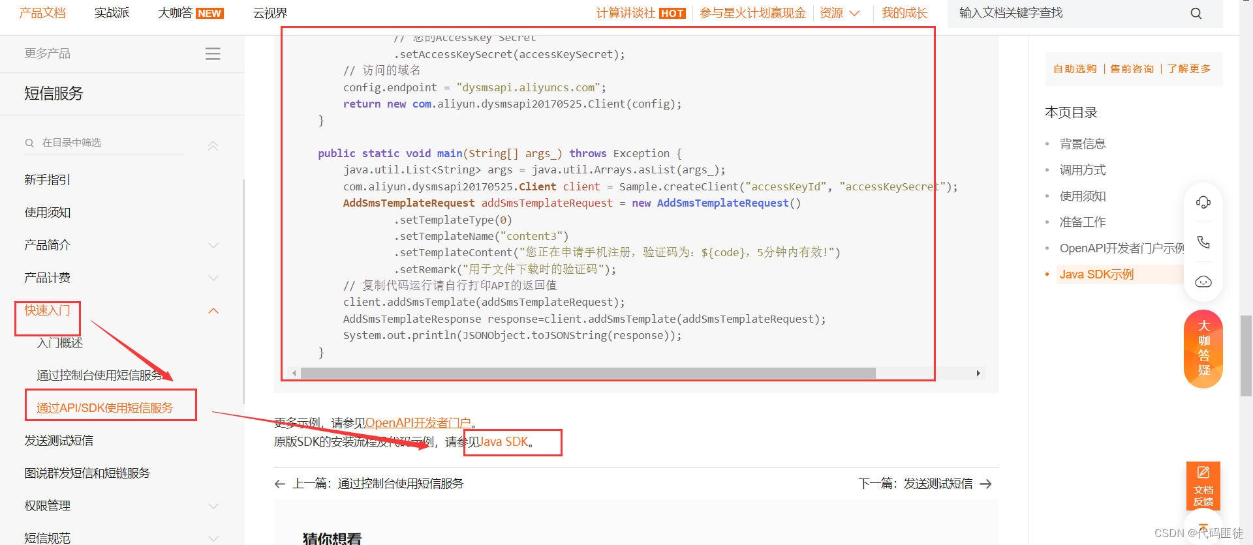Click the code block horizontal scrollbar

[588, 374]
